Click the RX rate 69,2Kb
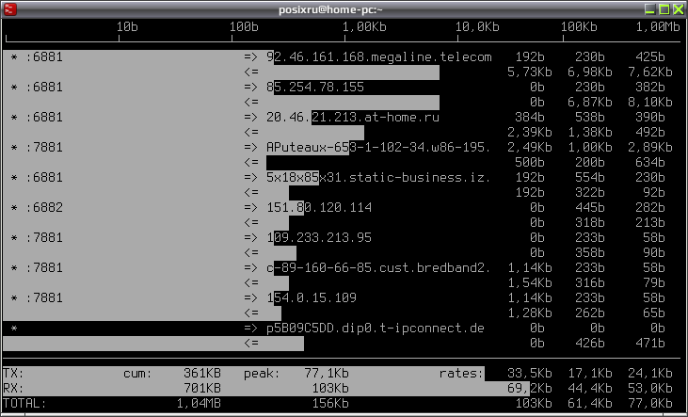 point(530,389)
